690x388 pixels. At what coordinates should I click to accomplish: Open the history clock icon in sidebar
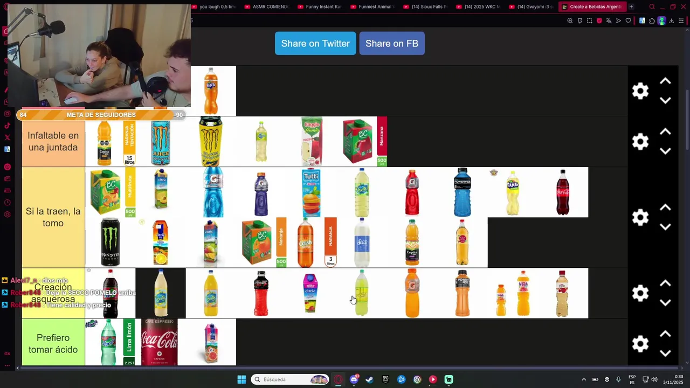point(7,203)
